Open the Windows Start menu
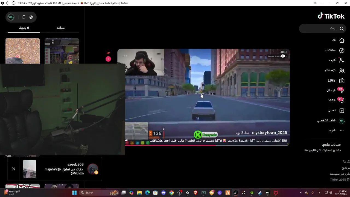Viewport: 350px width, 197px height. pyautogui.click(x=74, y=193)
